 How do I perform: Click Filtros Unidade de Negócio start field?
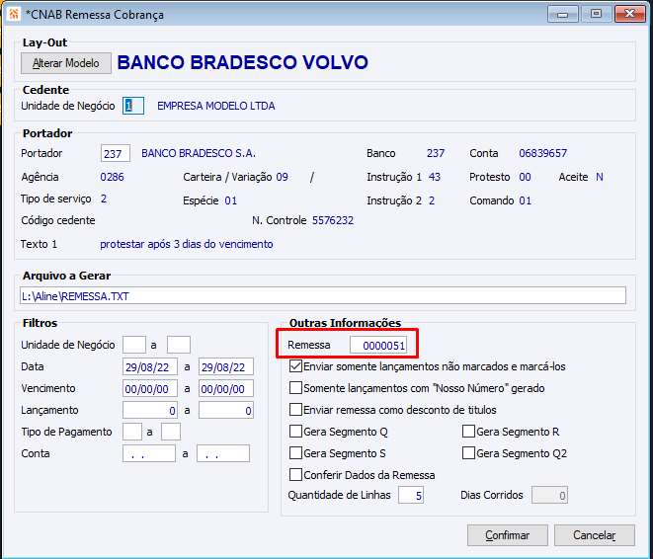pyautogui.click(x=134, y=345)
